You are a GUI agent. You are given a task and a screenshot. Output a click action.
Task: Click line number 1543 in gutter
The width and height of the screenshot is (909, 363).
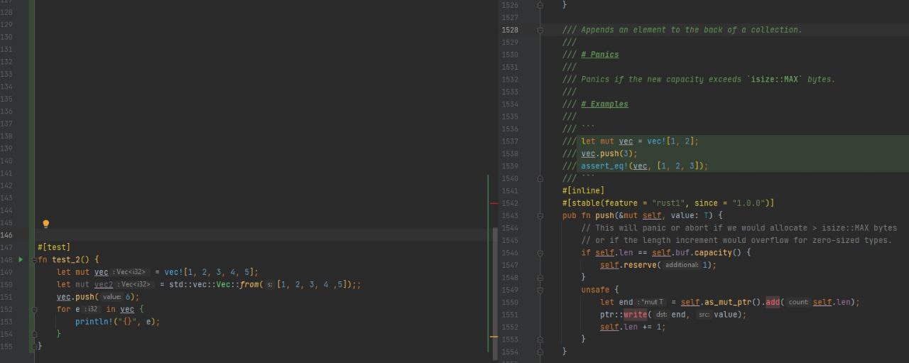510,215
